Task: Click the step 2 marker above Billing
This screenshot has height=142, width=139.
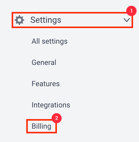Action: (56, 118)
